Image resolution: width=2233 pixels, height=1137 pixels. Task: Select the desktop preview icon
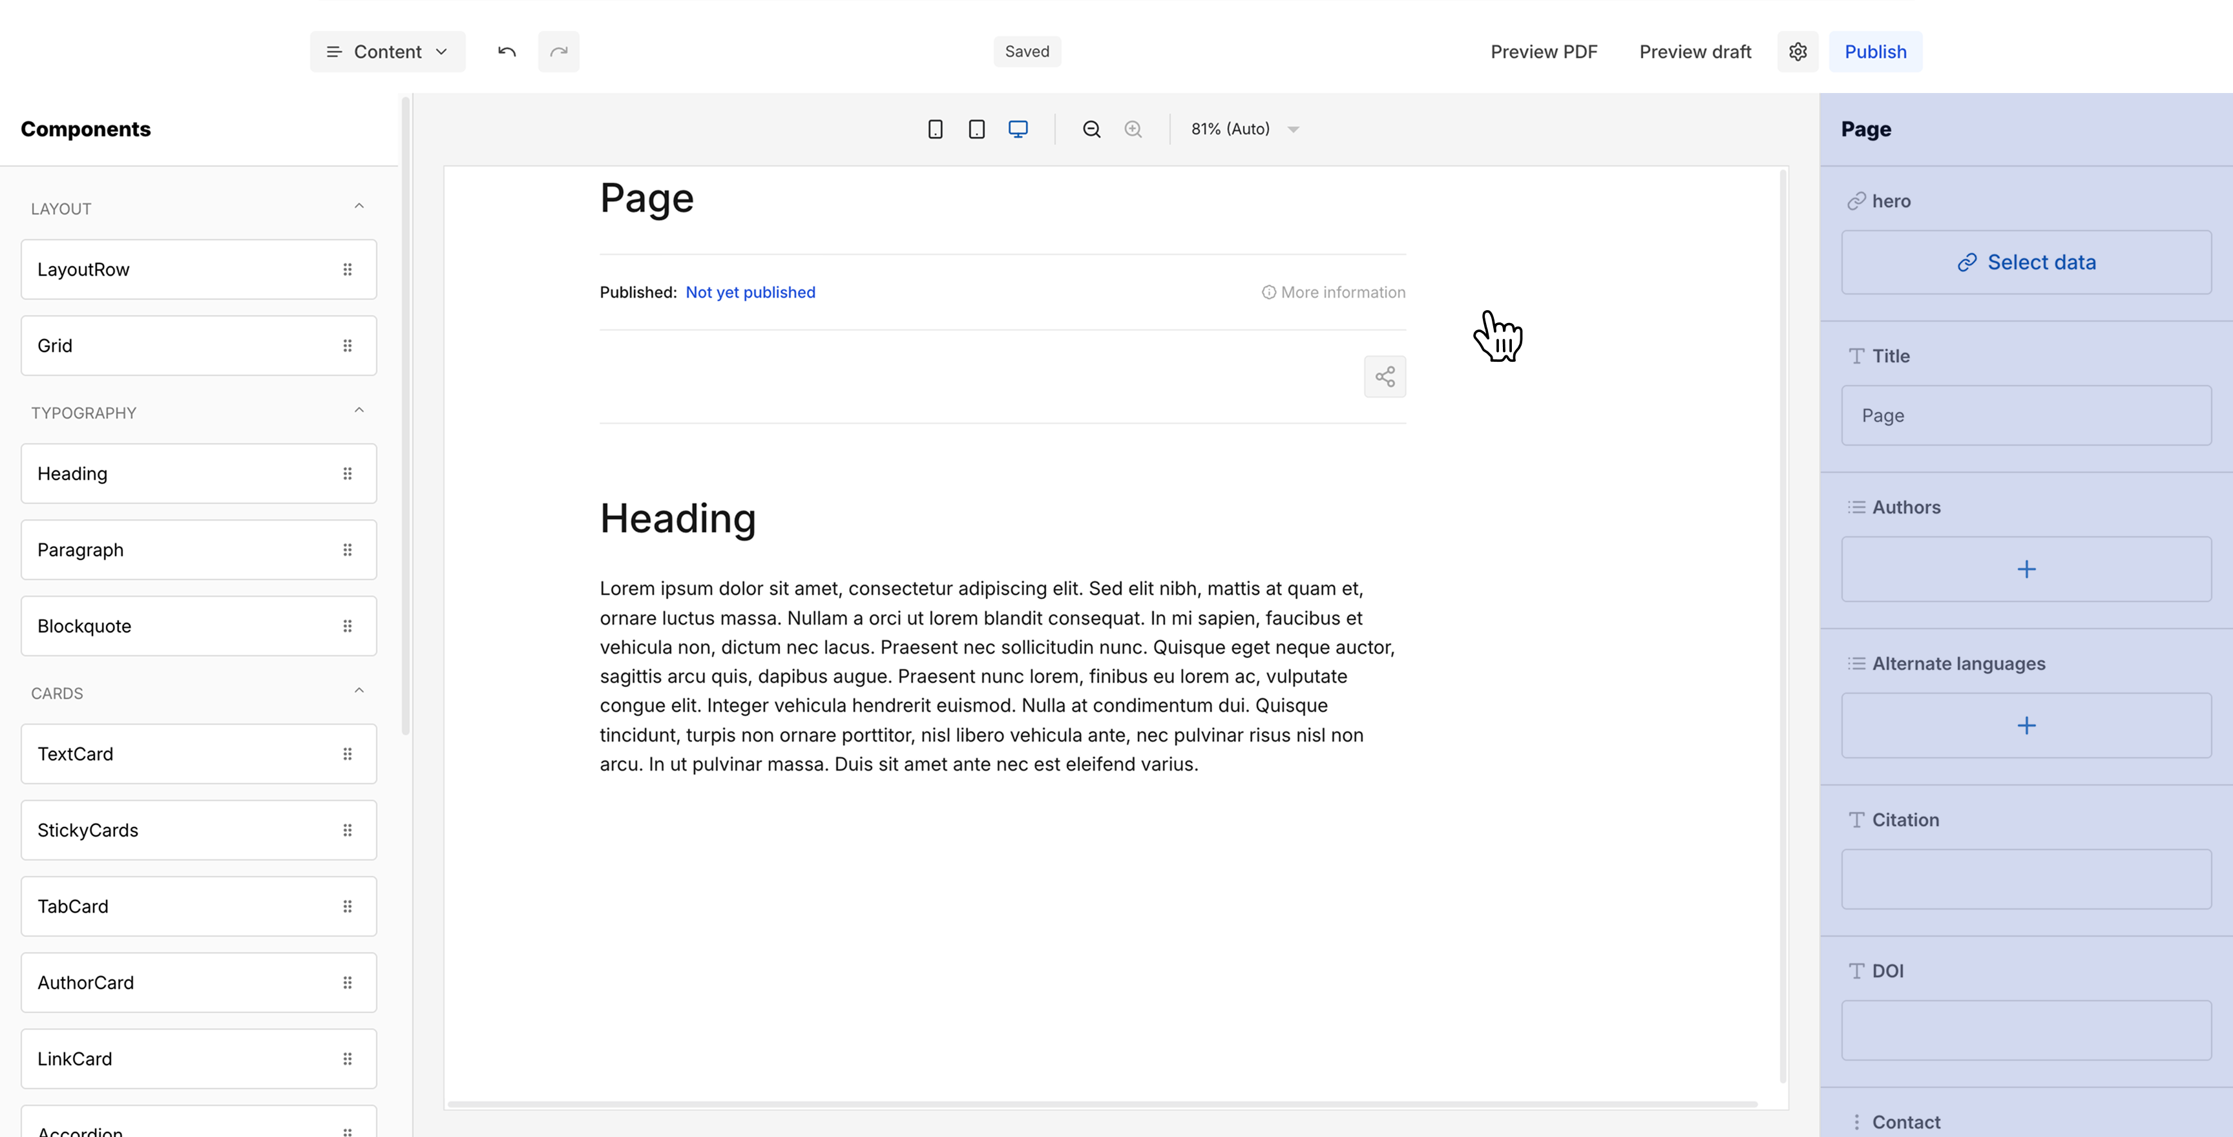pyautogui.click(x=1018, y=129)
